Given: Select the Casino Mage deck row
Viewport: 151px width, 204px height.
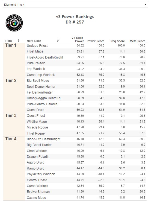Looking at the screenshot, I should pyautogui.click(x=86, y=198).
